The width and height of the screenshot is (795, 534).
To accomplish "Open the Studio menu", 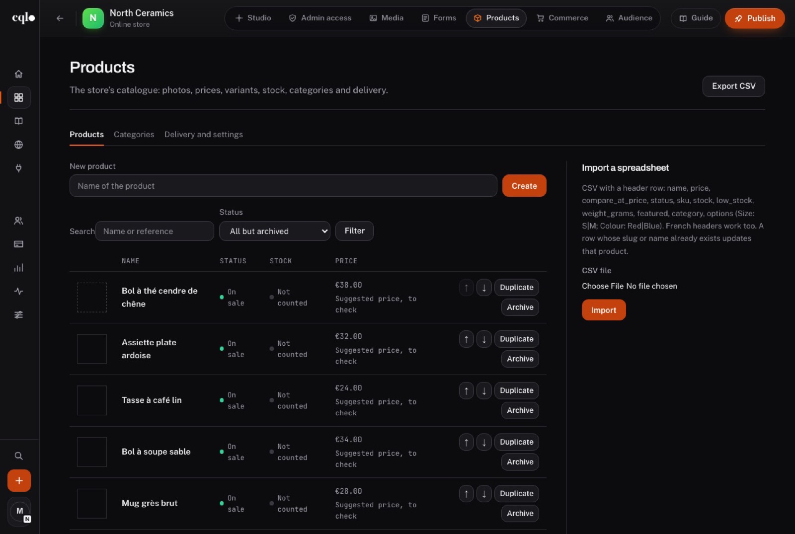I will click(x=253, y=18).
